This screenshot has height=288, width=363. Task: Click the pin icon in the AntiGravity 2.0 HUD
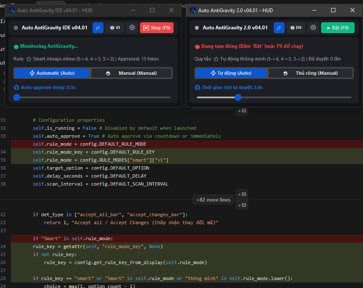pyautogui.click(x=279, y=28)
